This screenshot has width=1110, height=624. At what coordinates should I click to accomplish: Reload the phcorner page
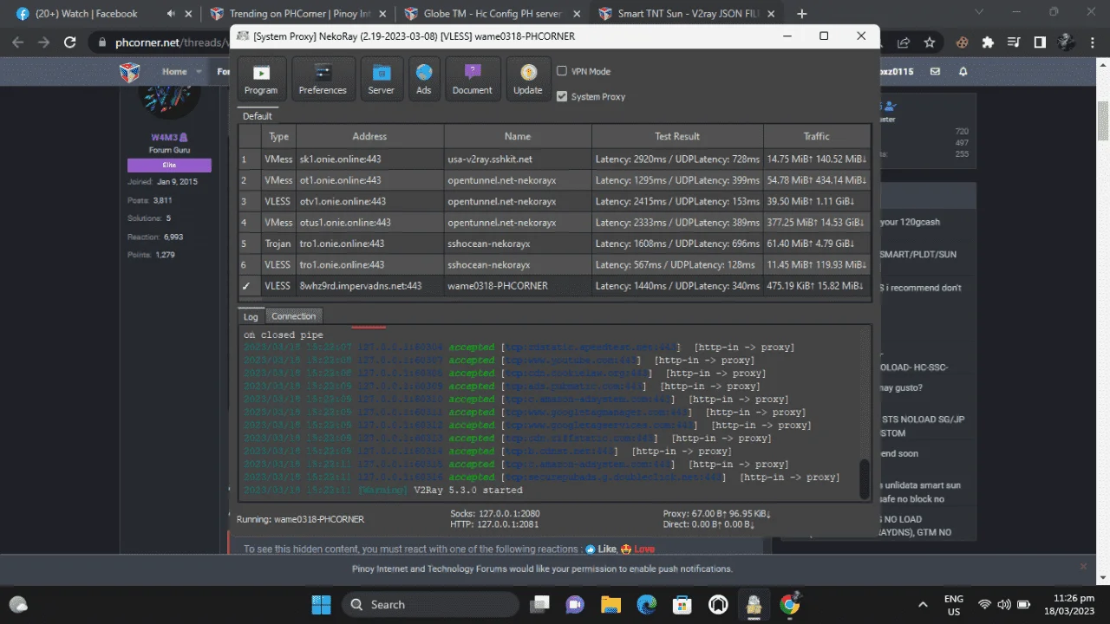pyautogui.click(x=70, y=42)
